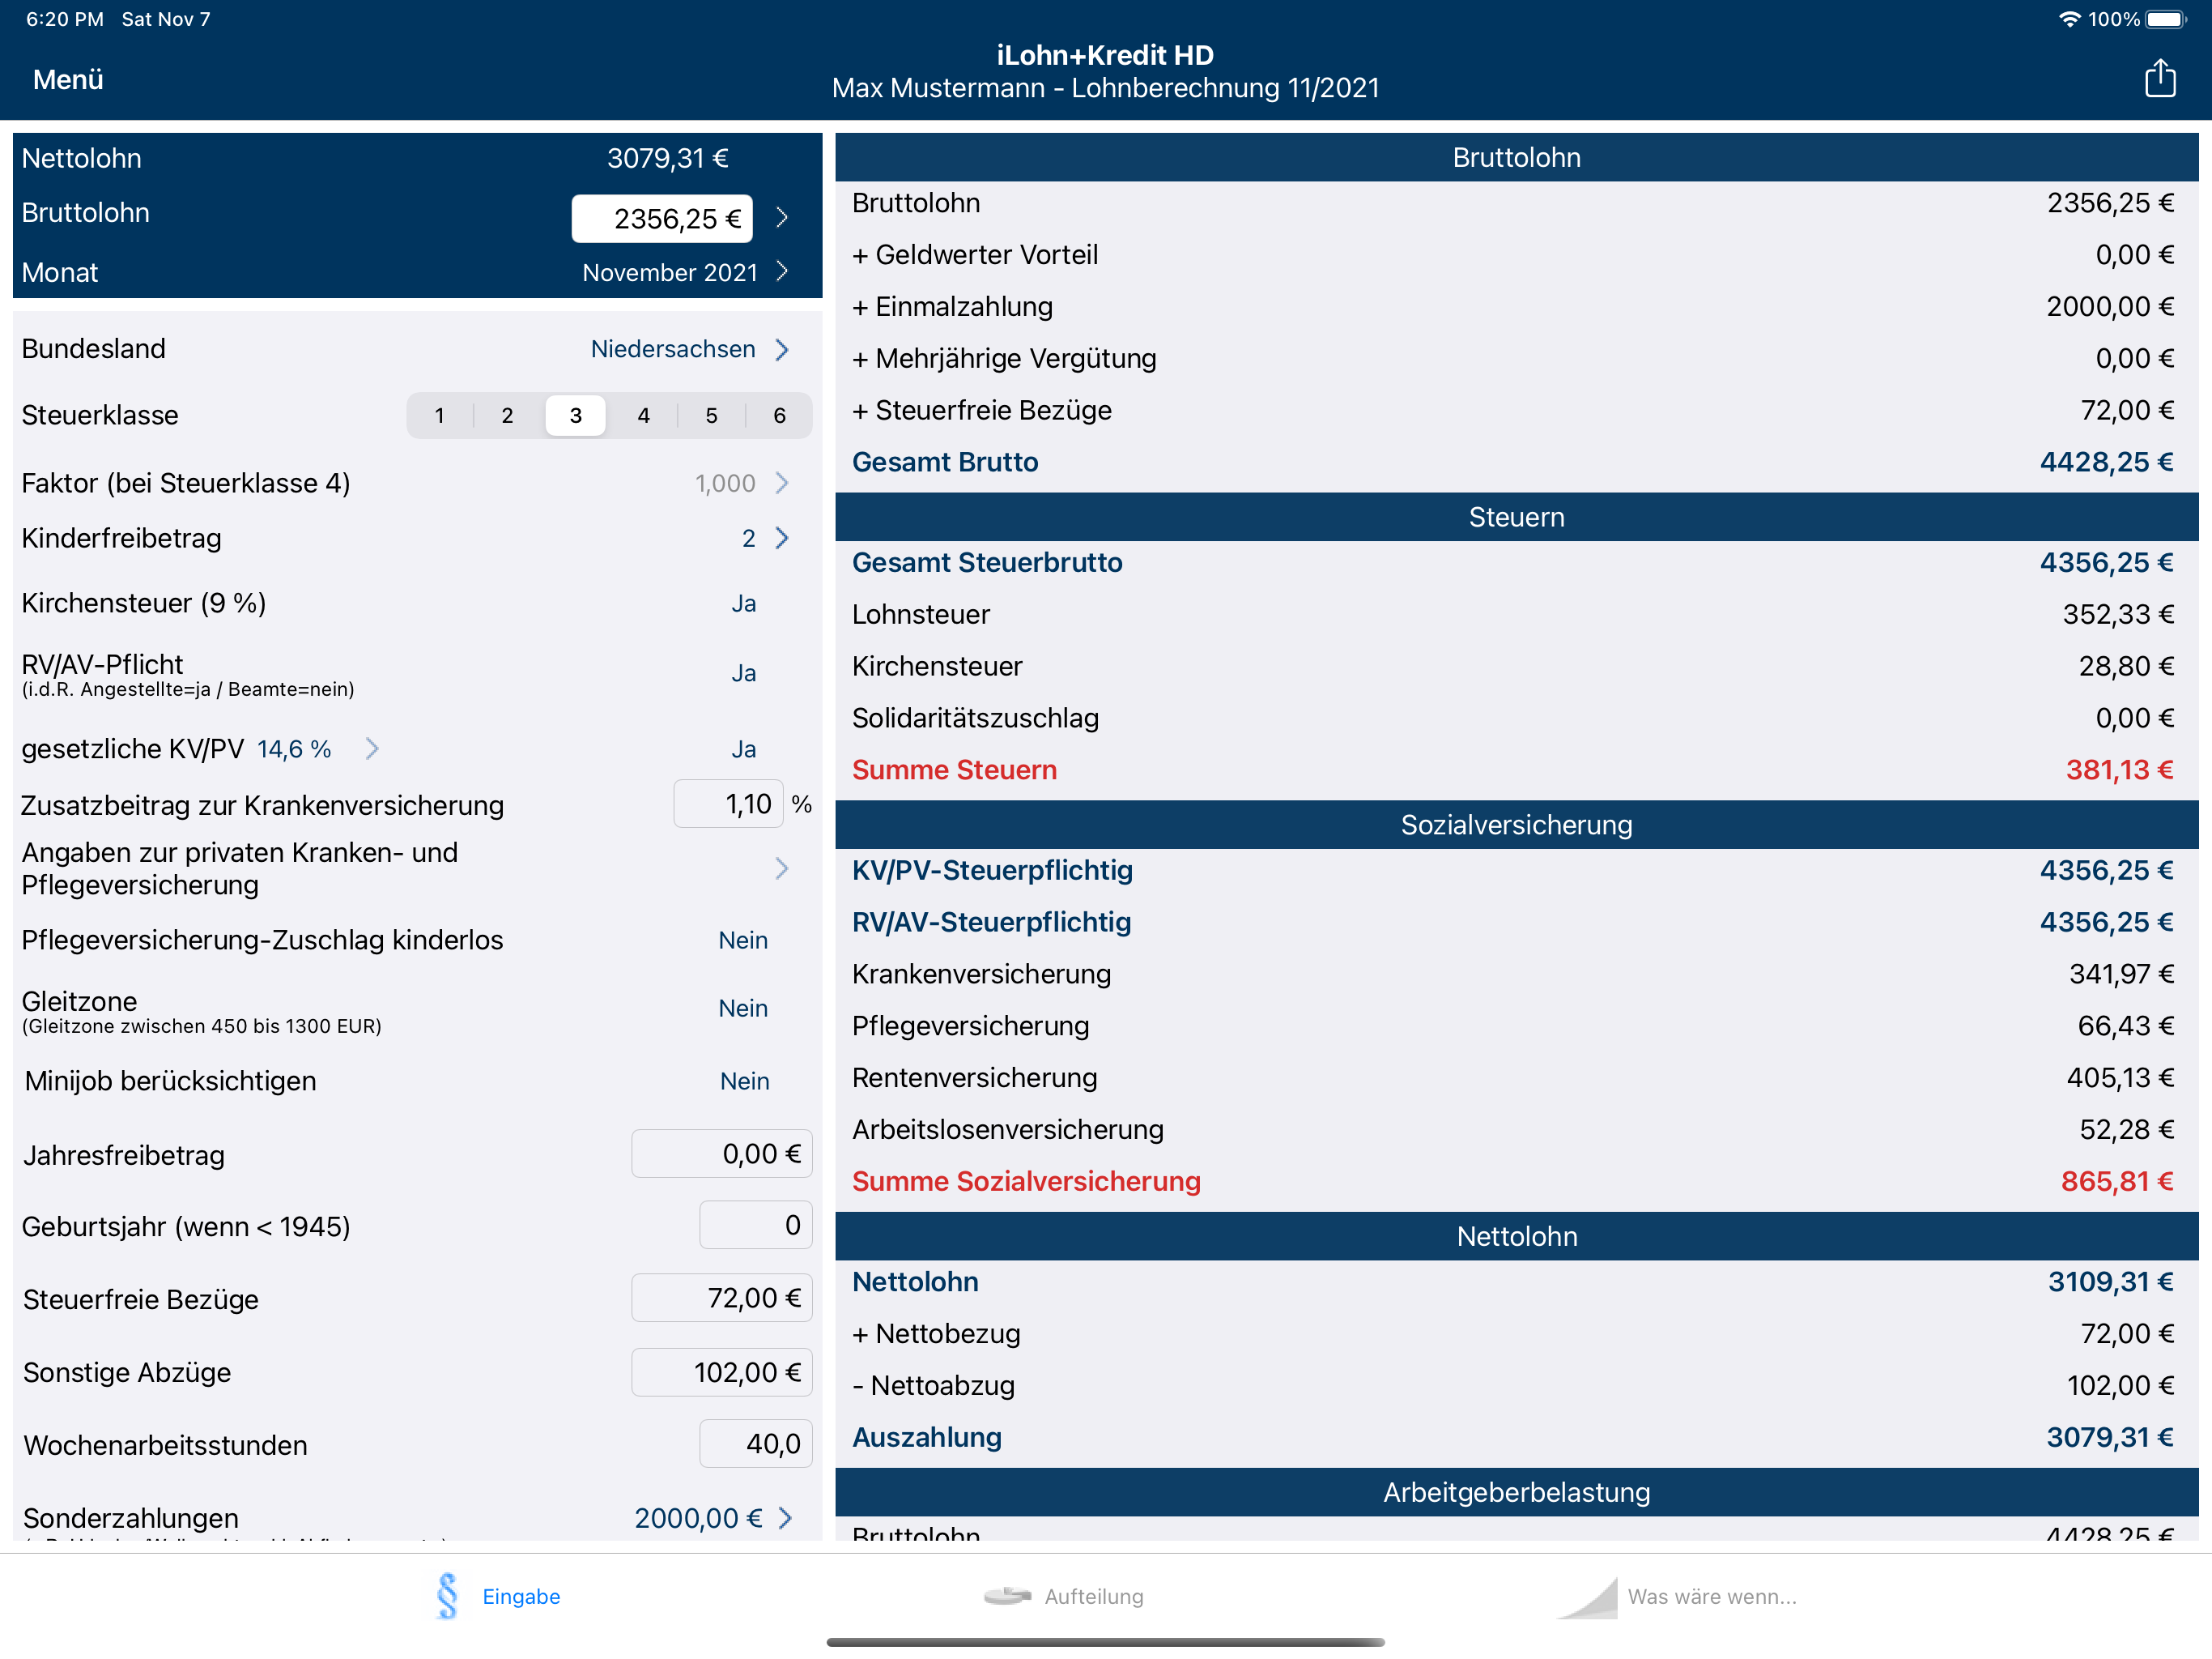Click the Lohnsteuer 352,33 € value
Viewport: 2212px width, 1659px height.
click(2118, 614)
